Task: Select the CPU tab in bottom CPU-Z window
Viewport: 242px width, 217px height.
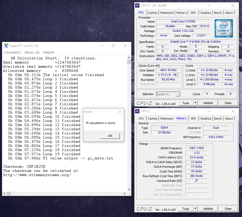Action: click(141, 119)
